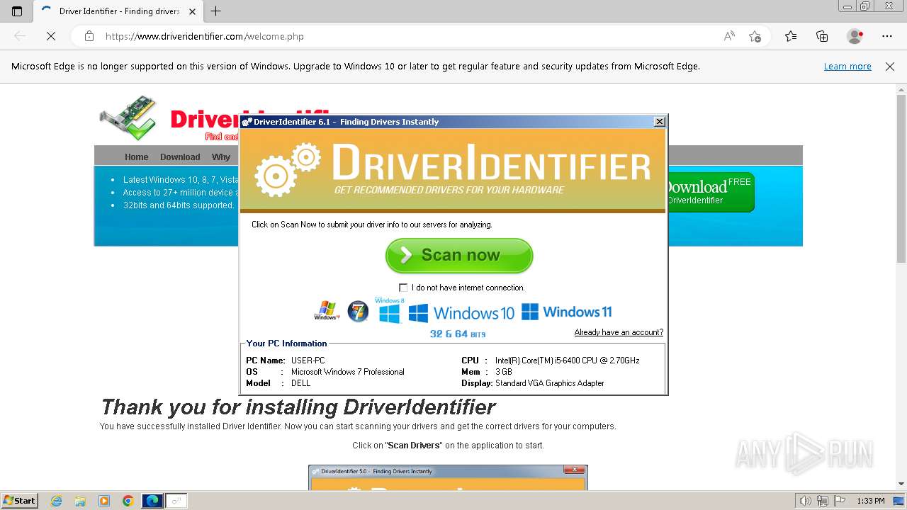Click the Windows XP logo icon

click(x=327, y=311)
